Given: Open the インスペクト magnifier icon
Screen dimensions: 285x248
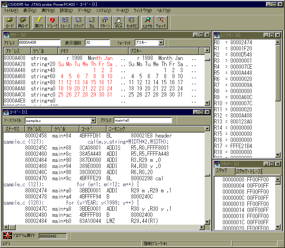Looking at the screenshot, I should point(147,22).
